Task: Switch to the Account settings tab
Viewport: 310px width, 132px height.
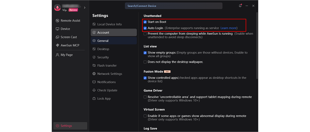Action: tap(114, 32)
